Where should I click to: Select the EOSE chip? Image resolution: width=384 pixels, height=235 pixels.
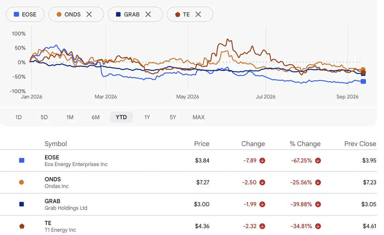(25, 14)
